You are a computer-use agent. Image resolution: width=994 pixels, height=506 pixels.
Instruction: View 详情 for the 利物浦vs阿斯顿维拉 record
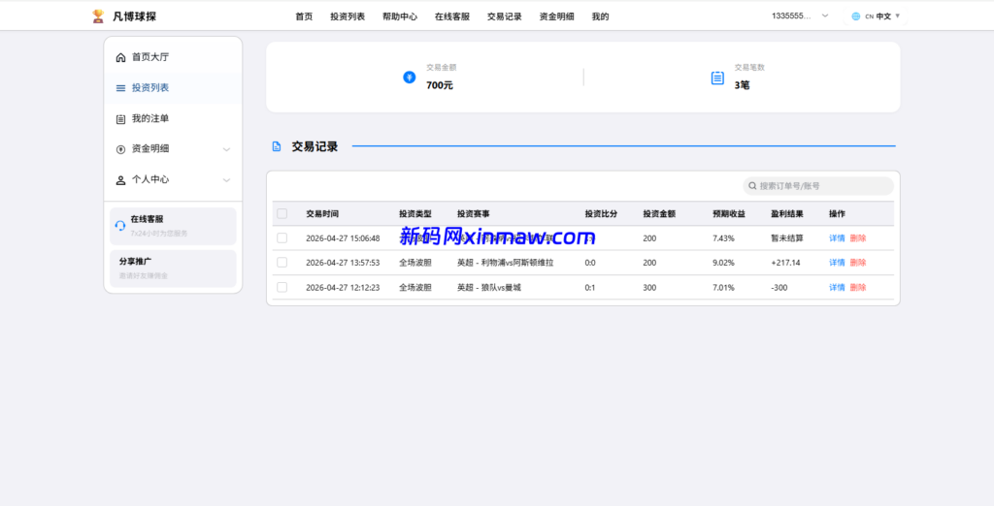[837, 262]
